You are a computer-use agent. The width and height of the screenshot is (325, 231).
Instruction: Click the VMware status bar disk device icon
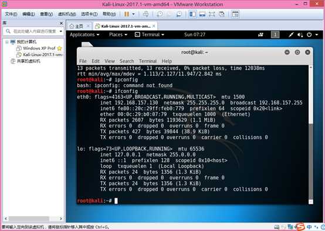[276, 227]
